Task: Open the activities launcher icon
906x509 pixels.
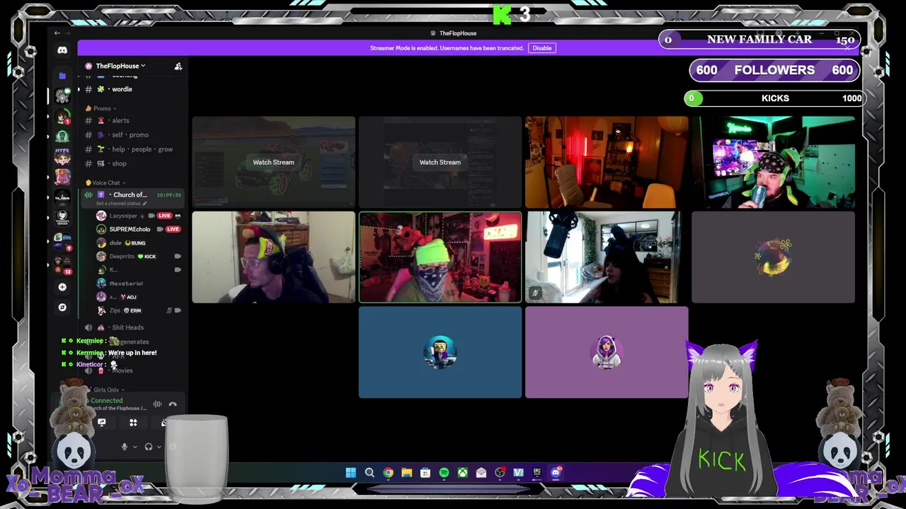Action: pyautogui.click(x=133, y=423)
